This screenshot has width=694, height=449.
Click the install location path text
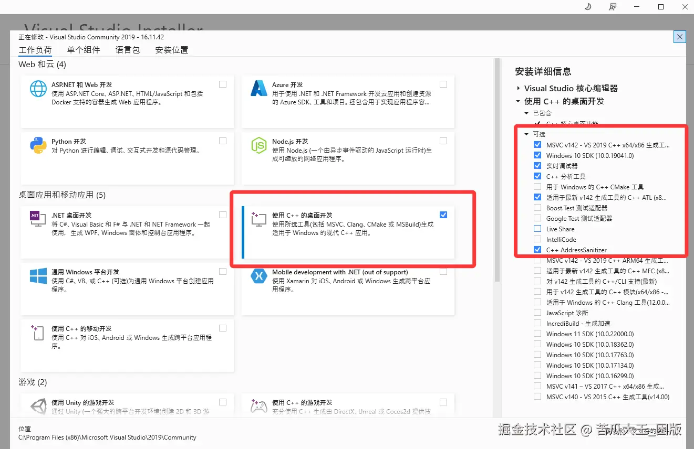[x=107, y=437]
